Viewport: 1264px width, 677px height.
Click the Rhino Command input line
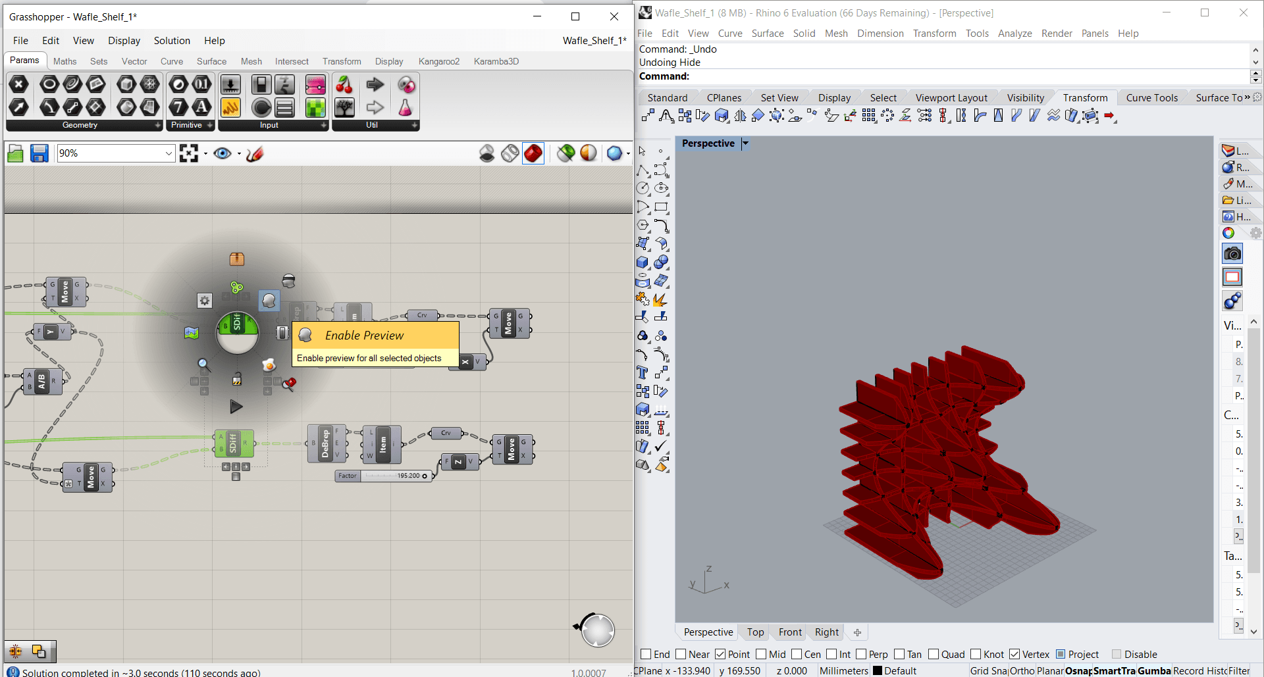click(x=922, y=76)
